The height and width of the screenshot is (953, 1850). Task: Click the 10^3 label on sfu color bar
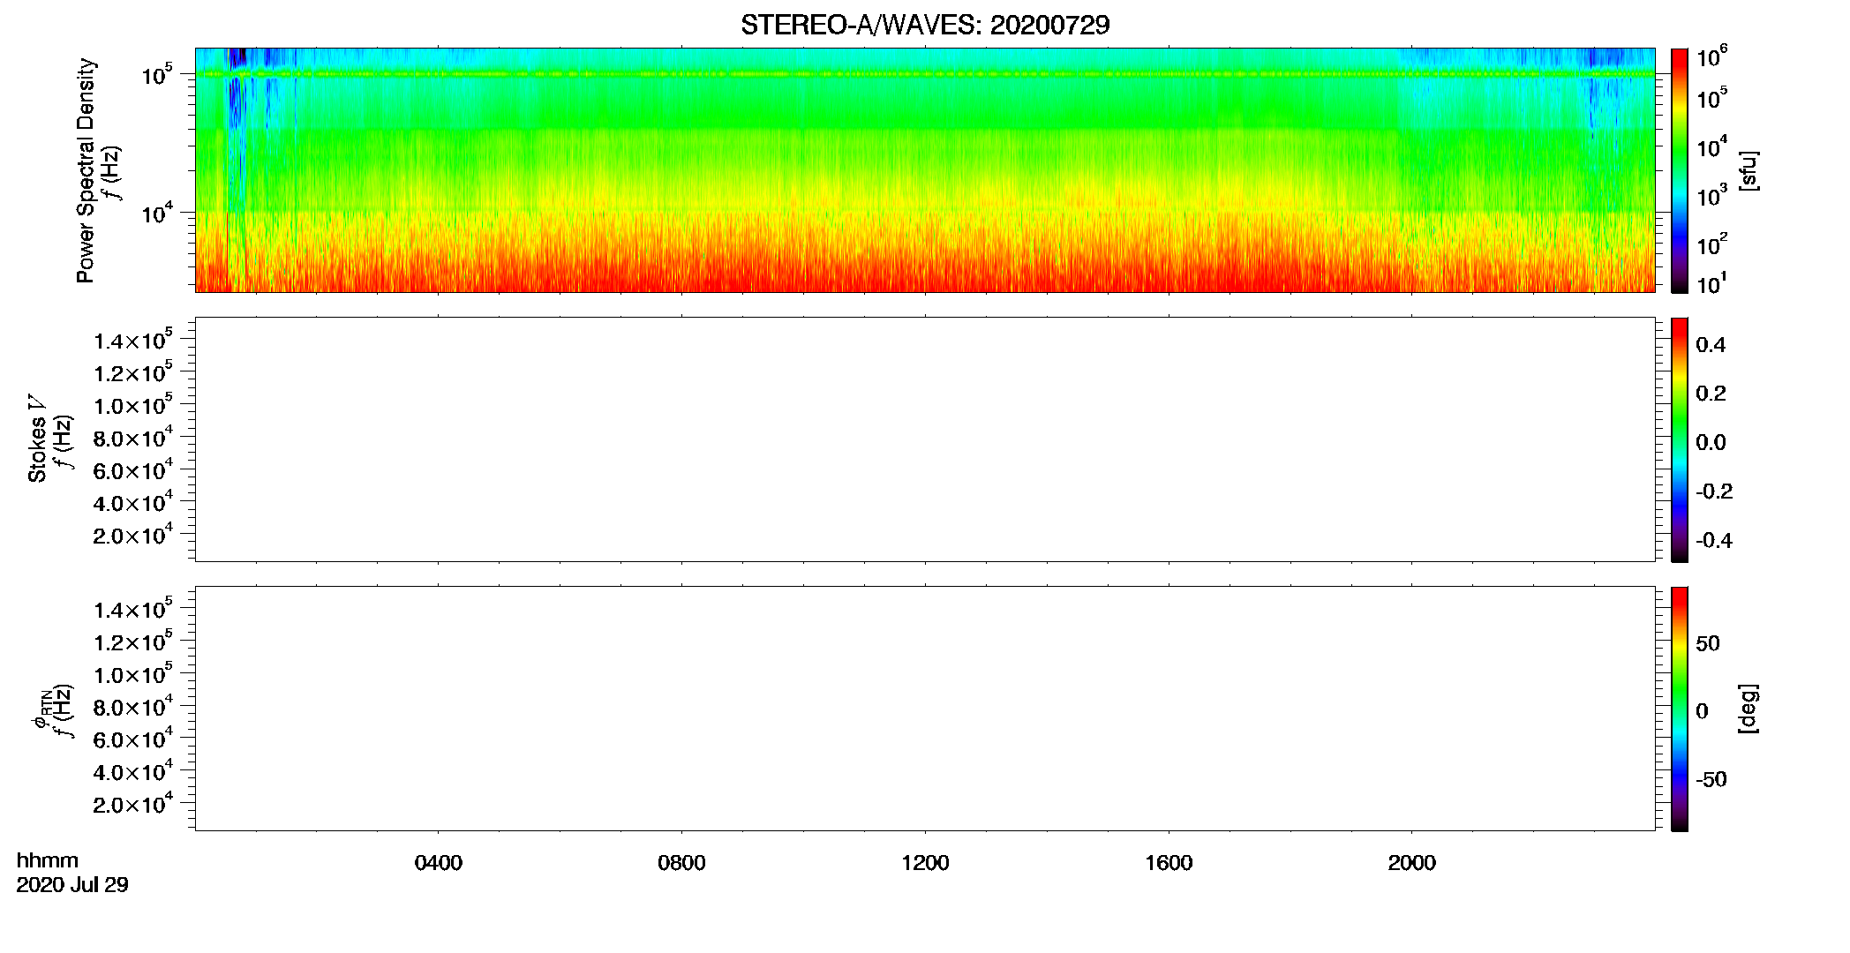[x=1711, y=195]
